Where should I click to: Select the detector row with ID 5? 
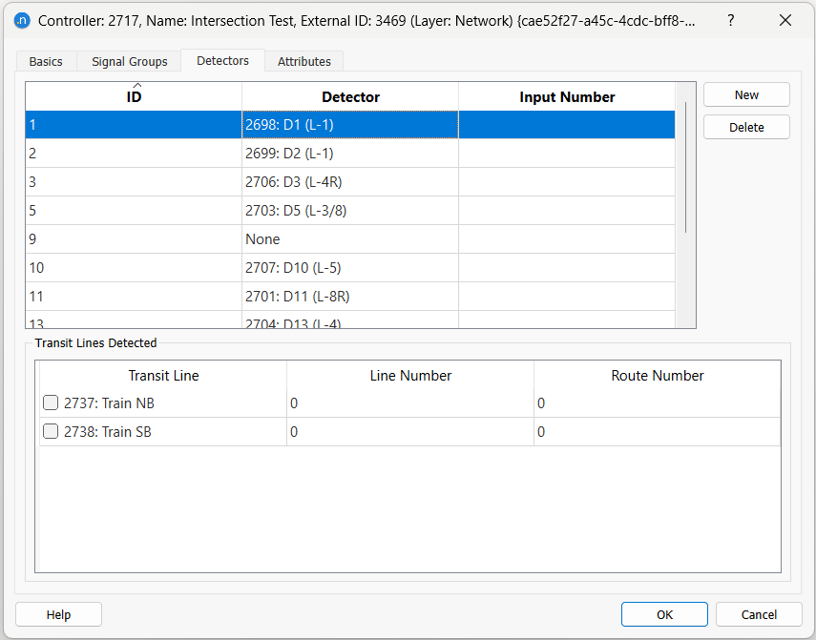134,210
